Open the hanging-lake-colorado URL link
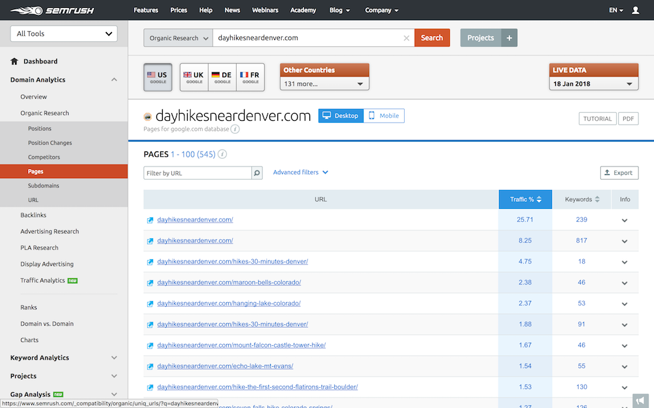Screen dimensions: 654x408 coord(229,304)
